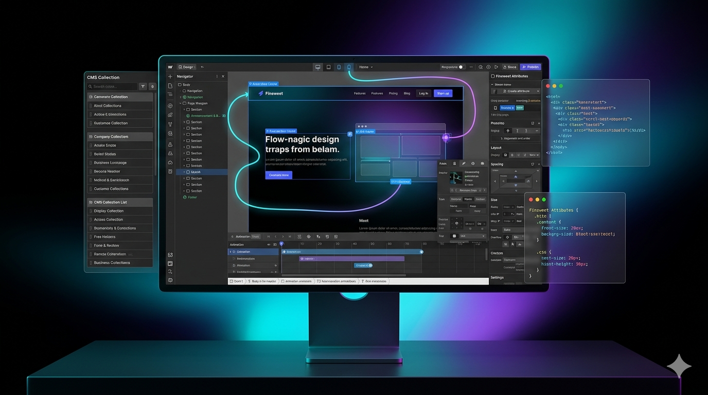
Task: Toggle the Responsive switch in top toolbar
Action: [x=462, y=67]
